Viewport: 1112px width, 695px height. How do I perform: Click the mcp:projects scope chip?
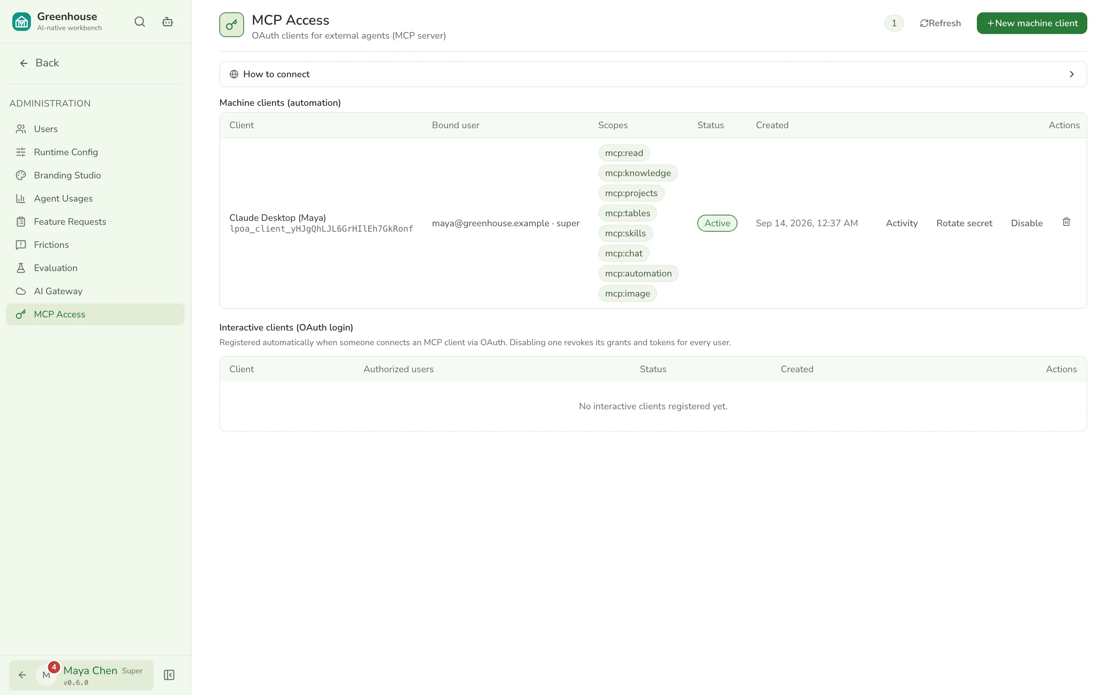(631, 193)
